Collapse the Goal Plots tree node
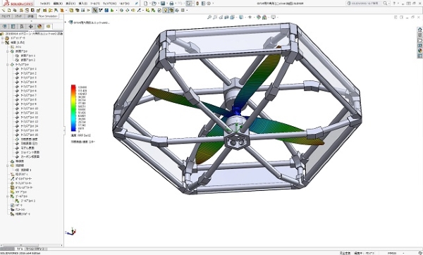 pyautogui.click(x=8, y=197)
